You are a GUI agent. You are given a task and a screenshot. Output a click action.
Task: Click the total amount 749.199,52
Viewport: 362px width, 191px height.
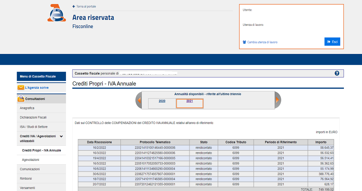click(x=326, y=189)
